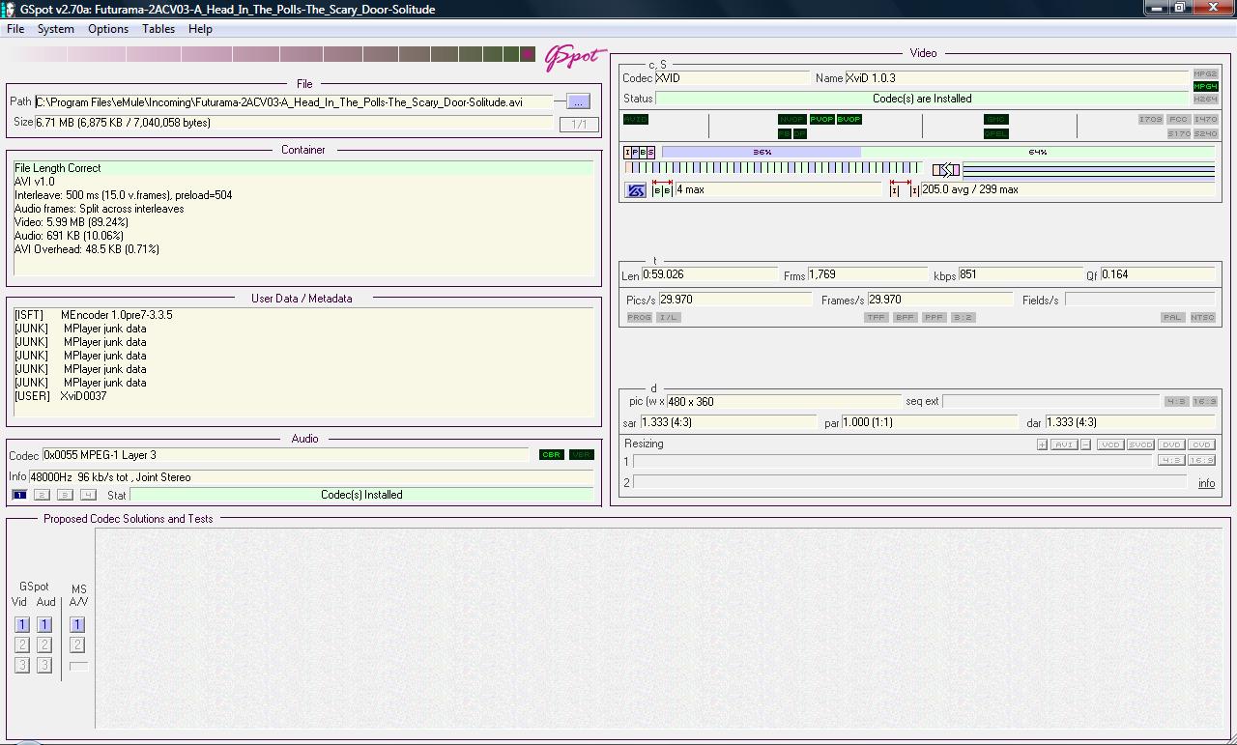
Task: Click GSpot Aud test button 1
Action: click(x=44, y=625)
